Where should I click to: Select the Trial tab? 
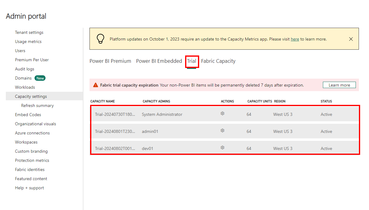coord(192,61)
